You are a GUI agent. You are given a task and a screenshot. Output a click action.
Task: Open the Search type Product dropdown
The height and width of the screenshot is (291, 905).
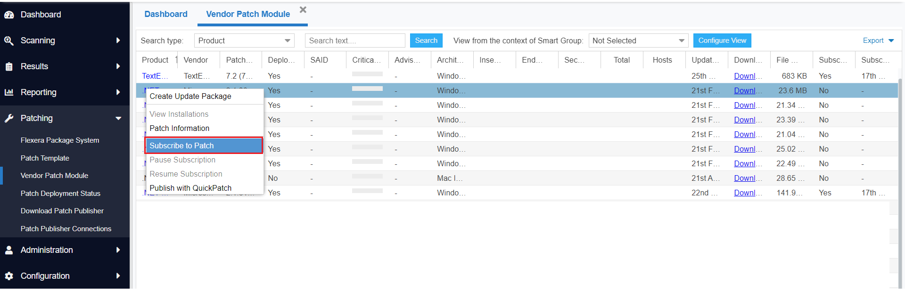[x=244, y=40]
